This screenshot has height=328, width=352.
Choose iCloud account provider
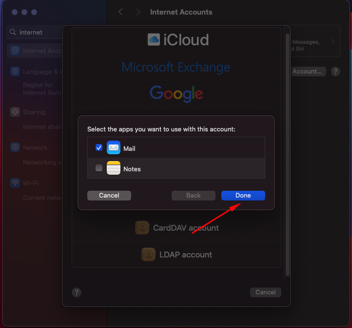point(176,40)
